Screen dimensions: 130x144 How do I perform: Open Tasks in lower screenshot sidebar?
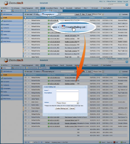pos(12,92)
